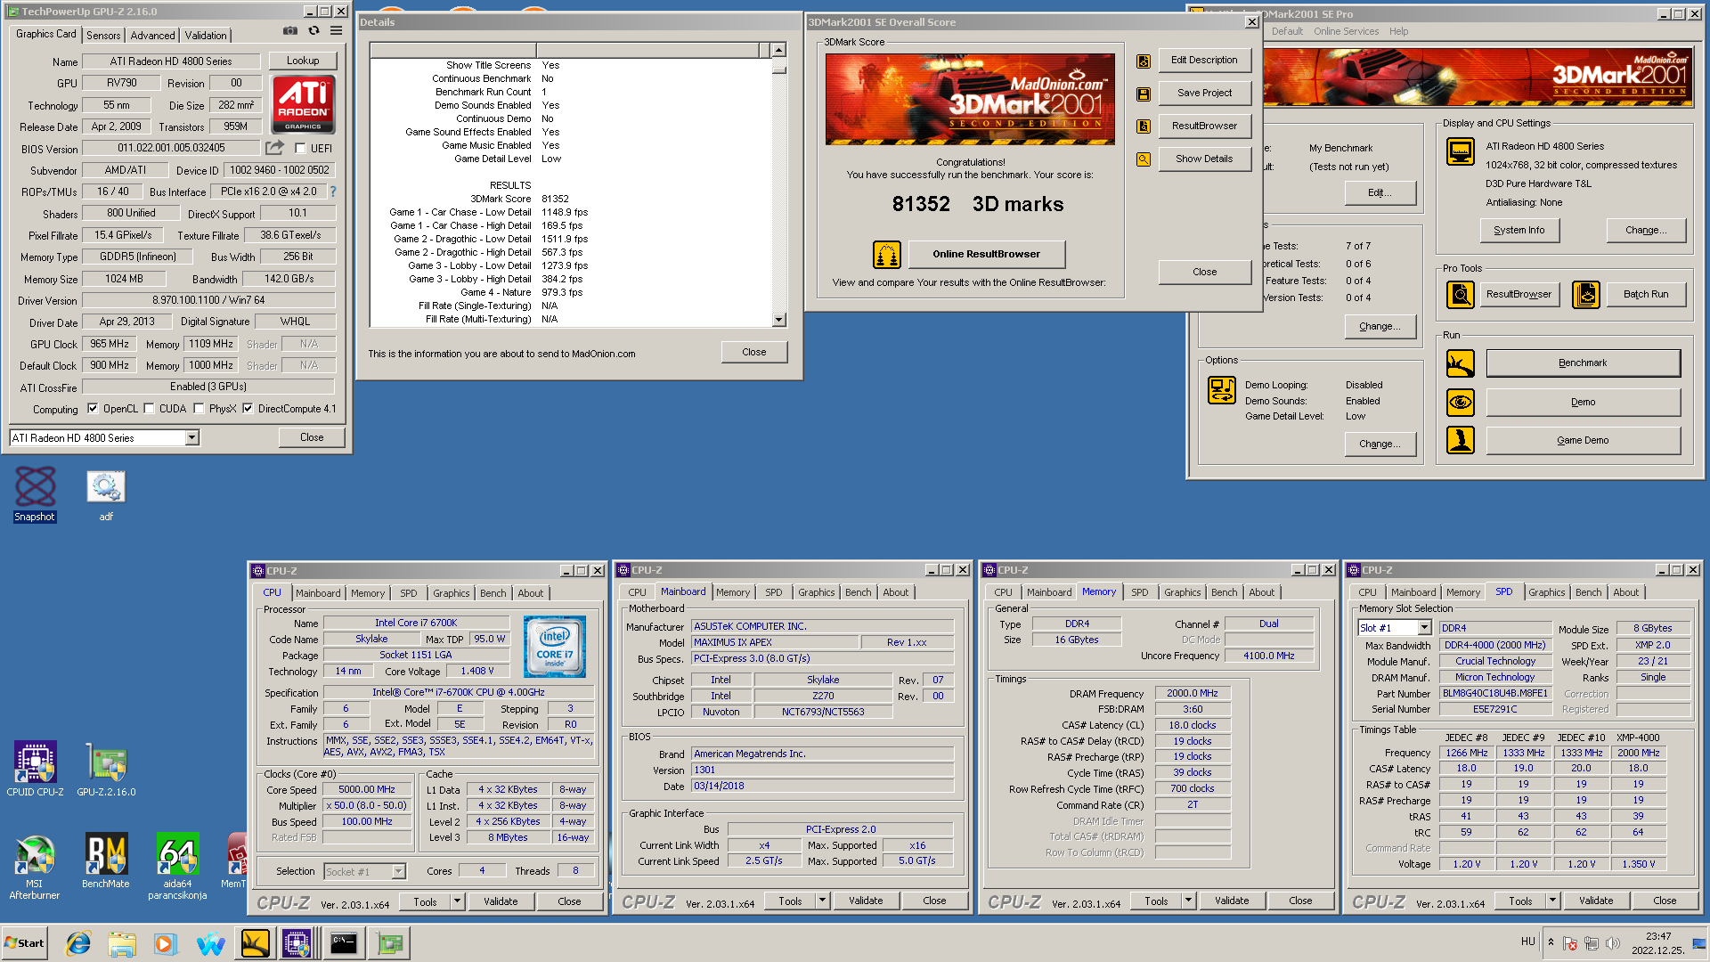The width and height of the screenshot is (1710, 962).
Task: Click the magnifier icon beside Show Details
Action: coord(1144,159)
